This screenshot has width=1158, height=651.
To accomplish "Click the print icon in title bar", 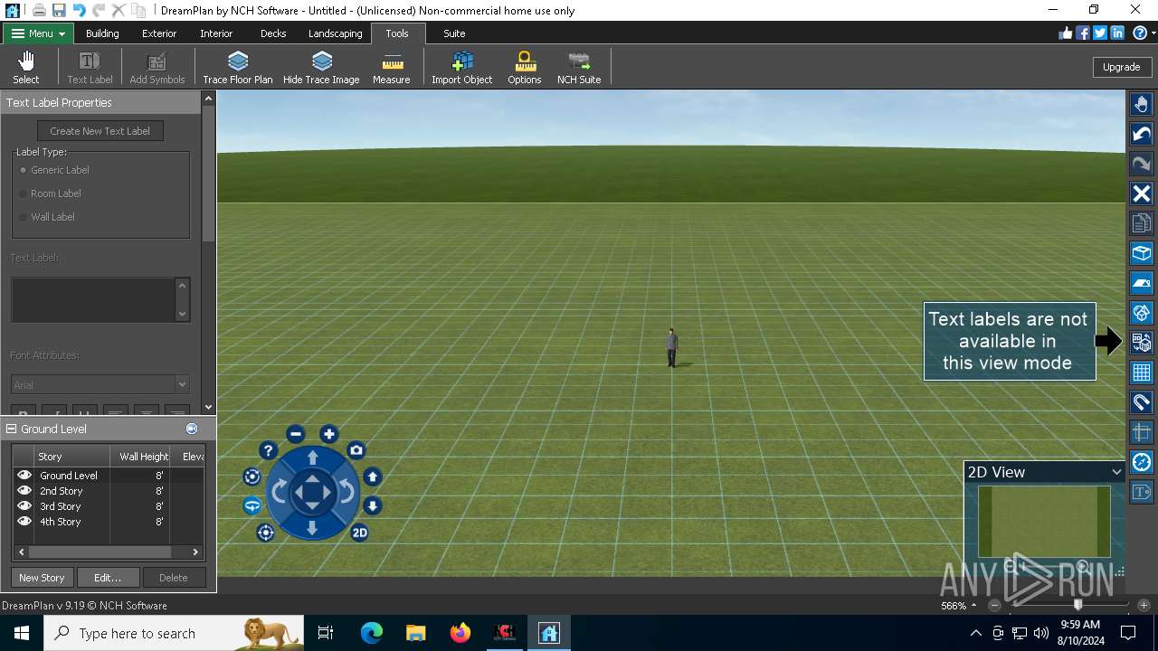I will [39, 10].
